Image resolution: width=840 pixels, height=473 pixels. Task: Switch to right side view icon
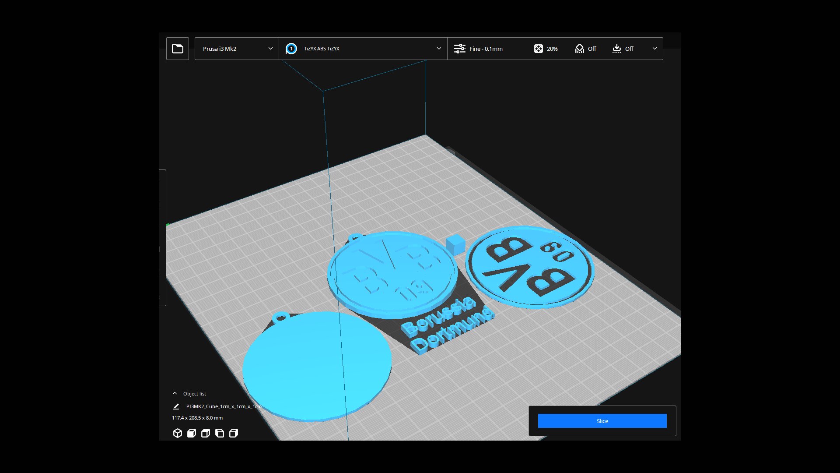234,433
